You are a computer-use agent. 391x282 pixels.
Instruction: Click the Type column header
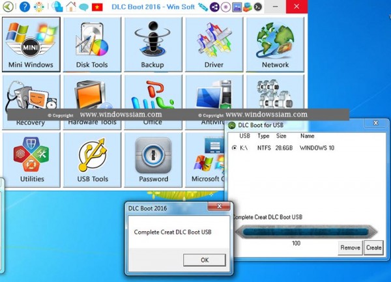click(263, 136)
